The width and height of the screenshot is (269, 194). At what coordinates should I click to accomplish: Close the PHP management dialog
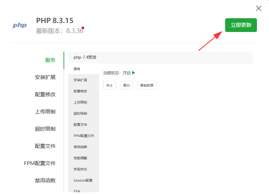(x=259, y=8)
